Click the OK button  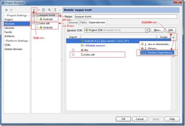coord(123,119)
